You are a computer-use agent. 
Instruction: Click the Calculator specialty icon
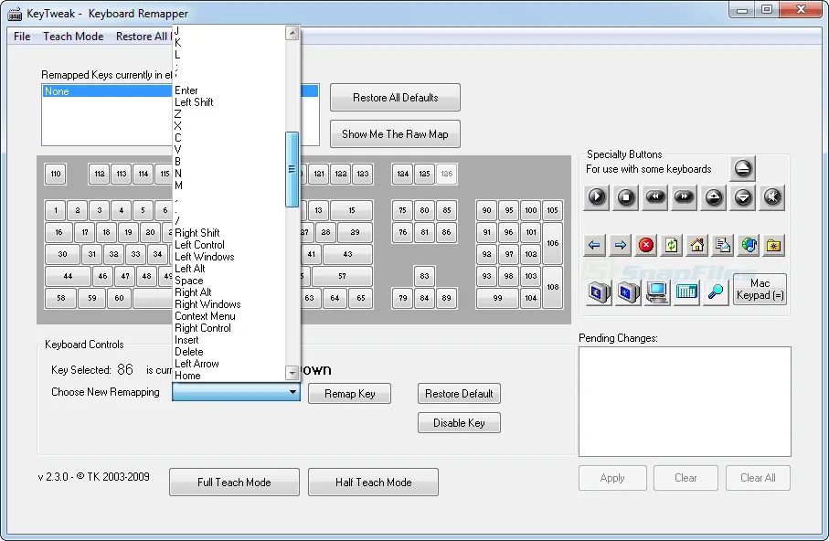tap(686, 292)
